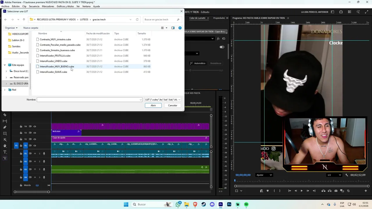Open the Secuencia menu
The height and width of the screenshot is (209, 372).
[34, 6]
